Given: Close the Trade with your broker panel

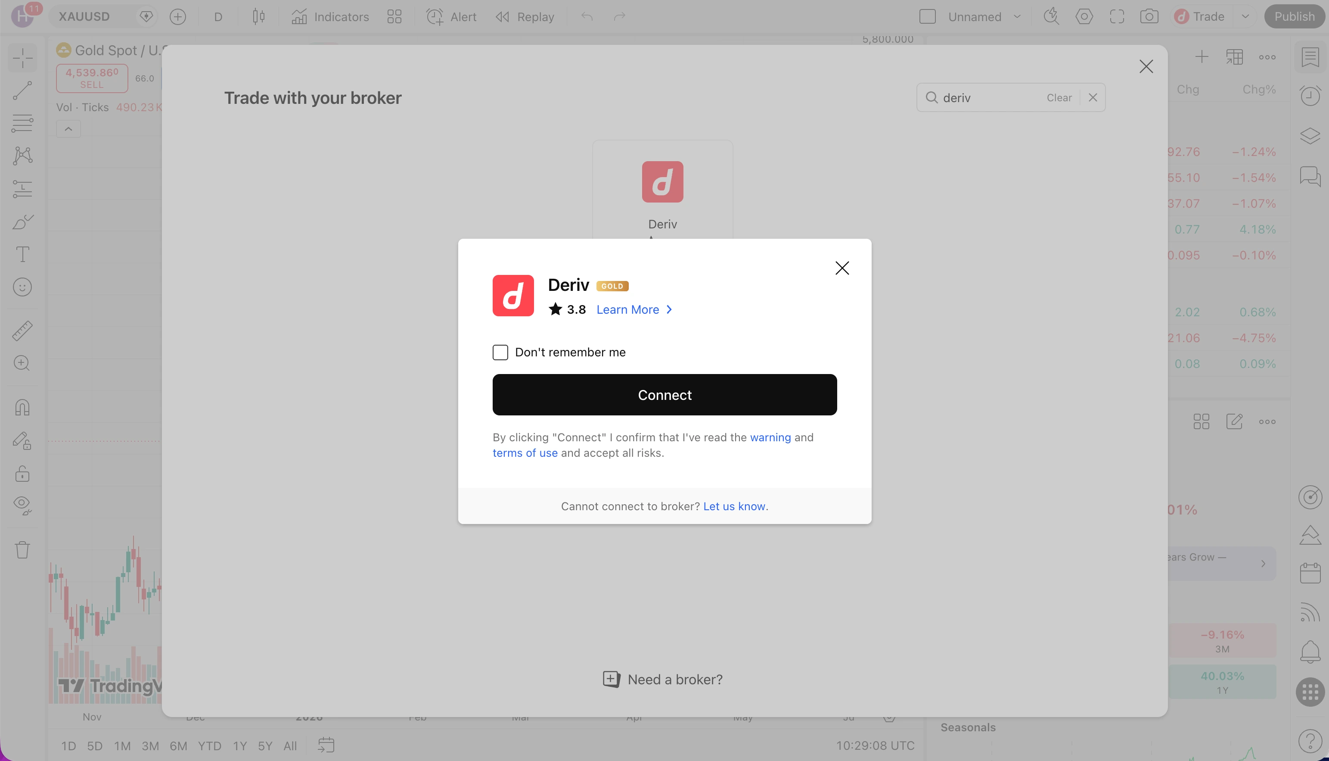Looking at the screenshot, I should click(1146, 66).
